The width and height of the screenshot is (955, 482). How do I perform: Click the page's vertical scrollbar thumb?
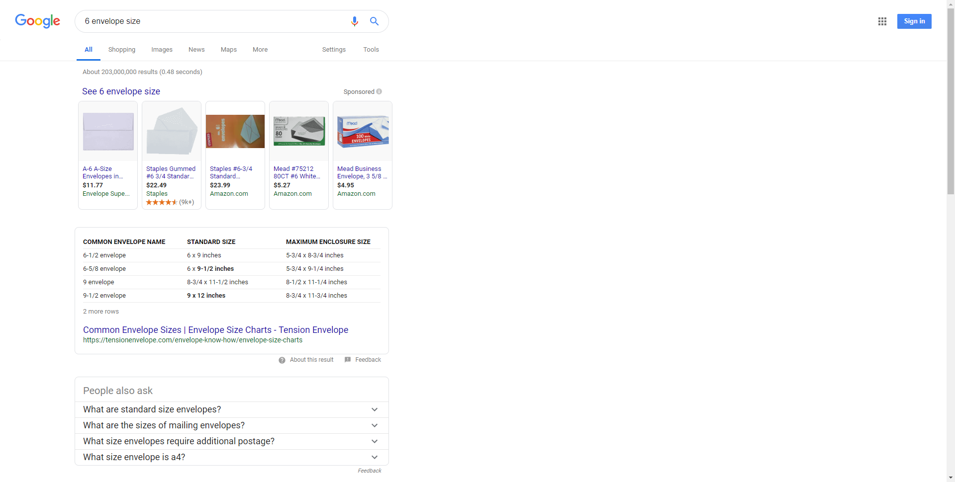coord(951,99)
